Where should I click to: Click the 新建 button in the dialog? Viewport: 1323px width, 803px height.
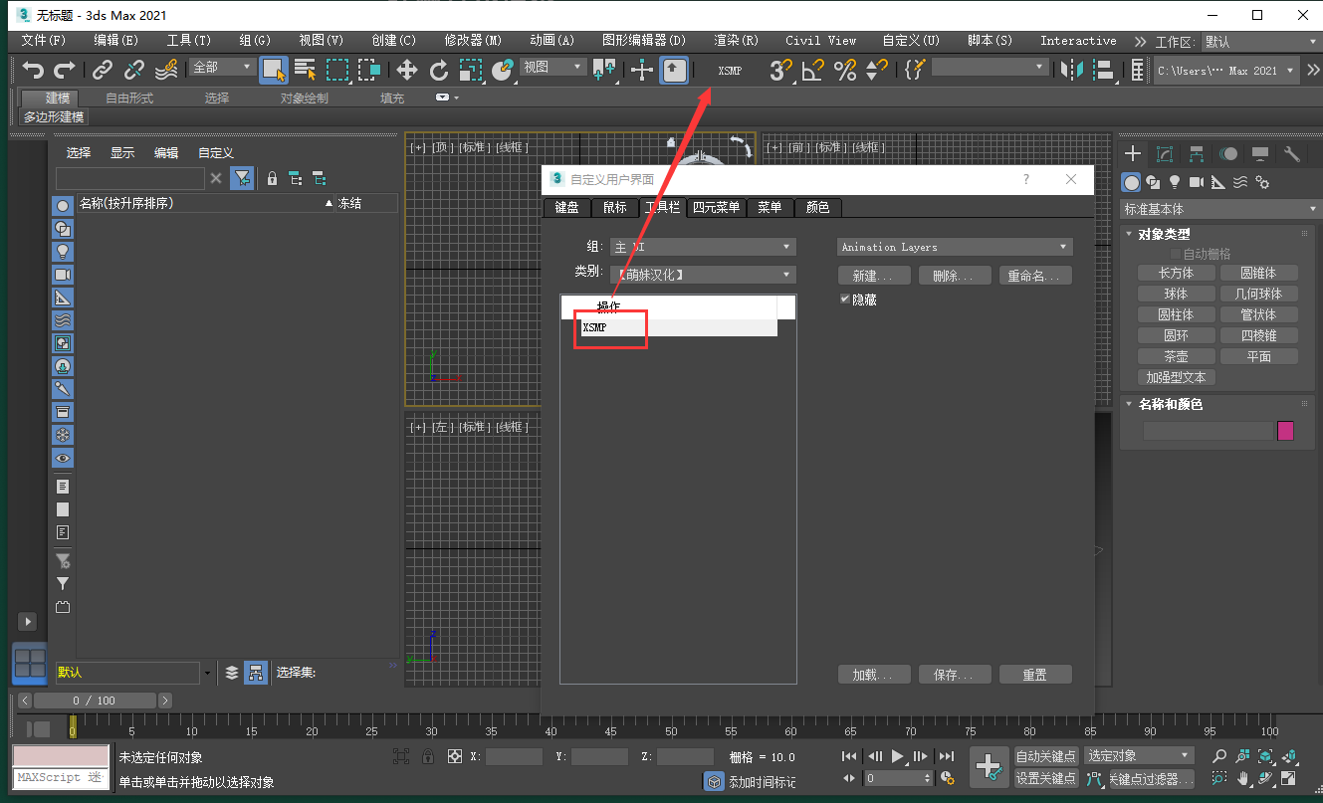pyautogui.click(x=874, y=275)
